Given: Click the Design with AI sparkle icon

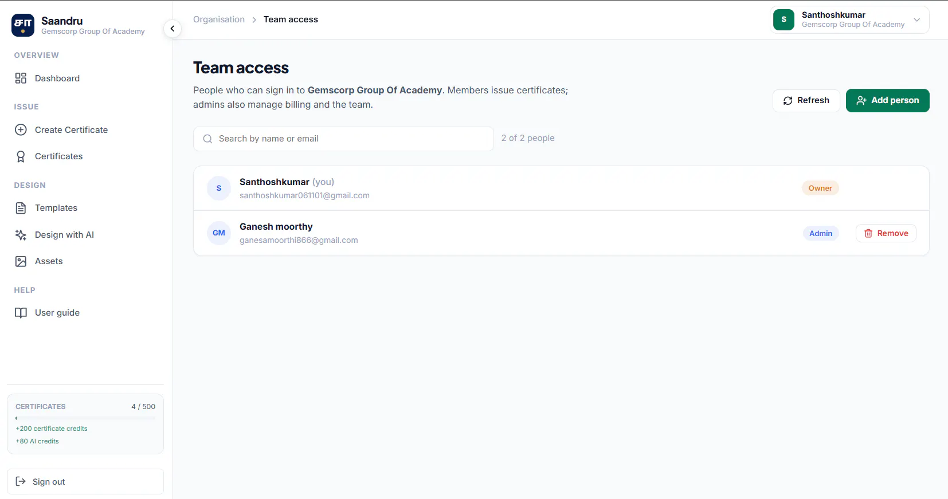Looking at the screenshot, I should click(x=21, y=235).
